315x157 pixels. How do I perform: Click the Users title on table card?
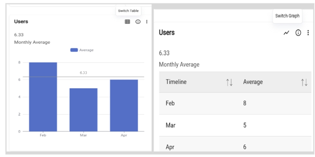tap(167, 33)
